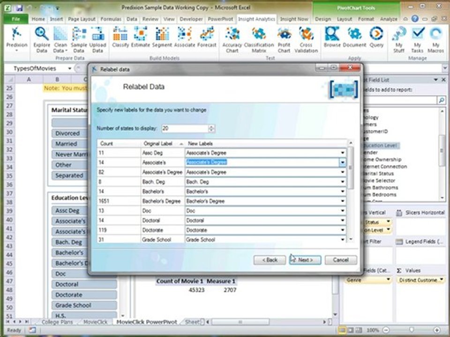This screenshot has height=337, width=450.
Task: Open the Accuracy Chart test
Action: [232, 39]
